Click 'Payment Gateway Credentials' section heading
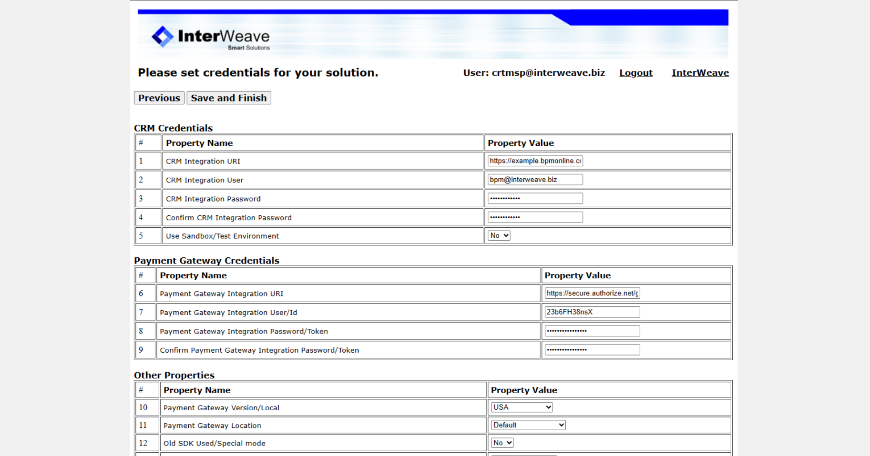The image size is (870, 456). [206, 261]
